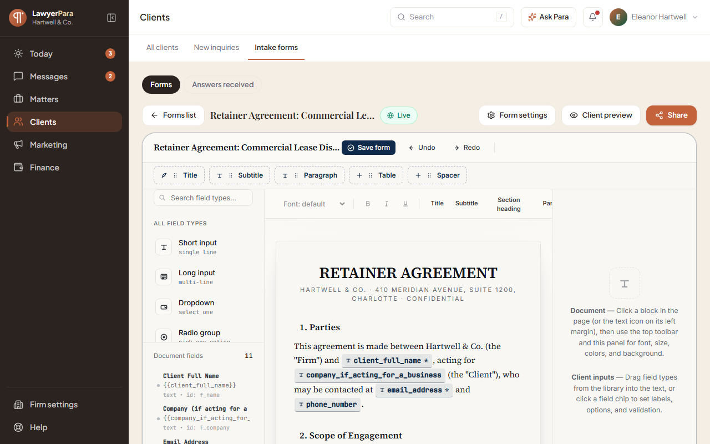Open Marketing section
710x444 pixels.
(64, 145)
